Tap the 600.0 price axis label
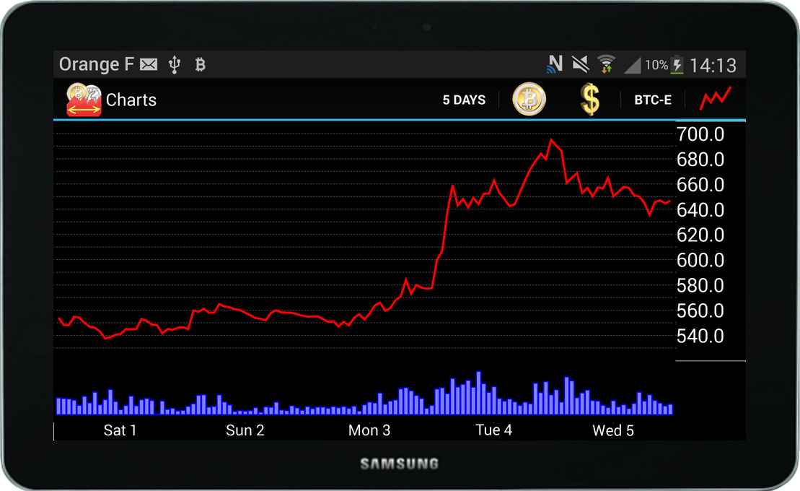This screenshot has height=491, width=800. tap(700, 261)
